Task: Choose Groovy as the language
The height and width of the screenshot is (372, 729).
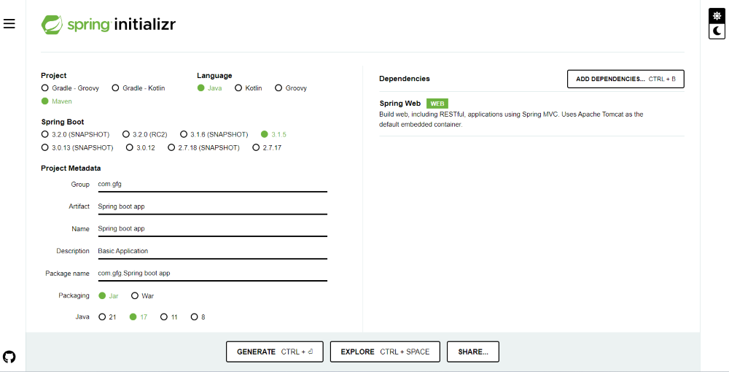Action: [x=291, y=88]
